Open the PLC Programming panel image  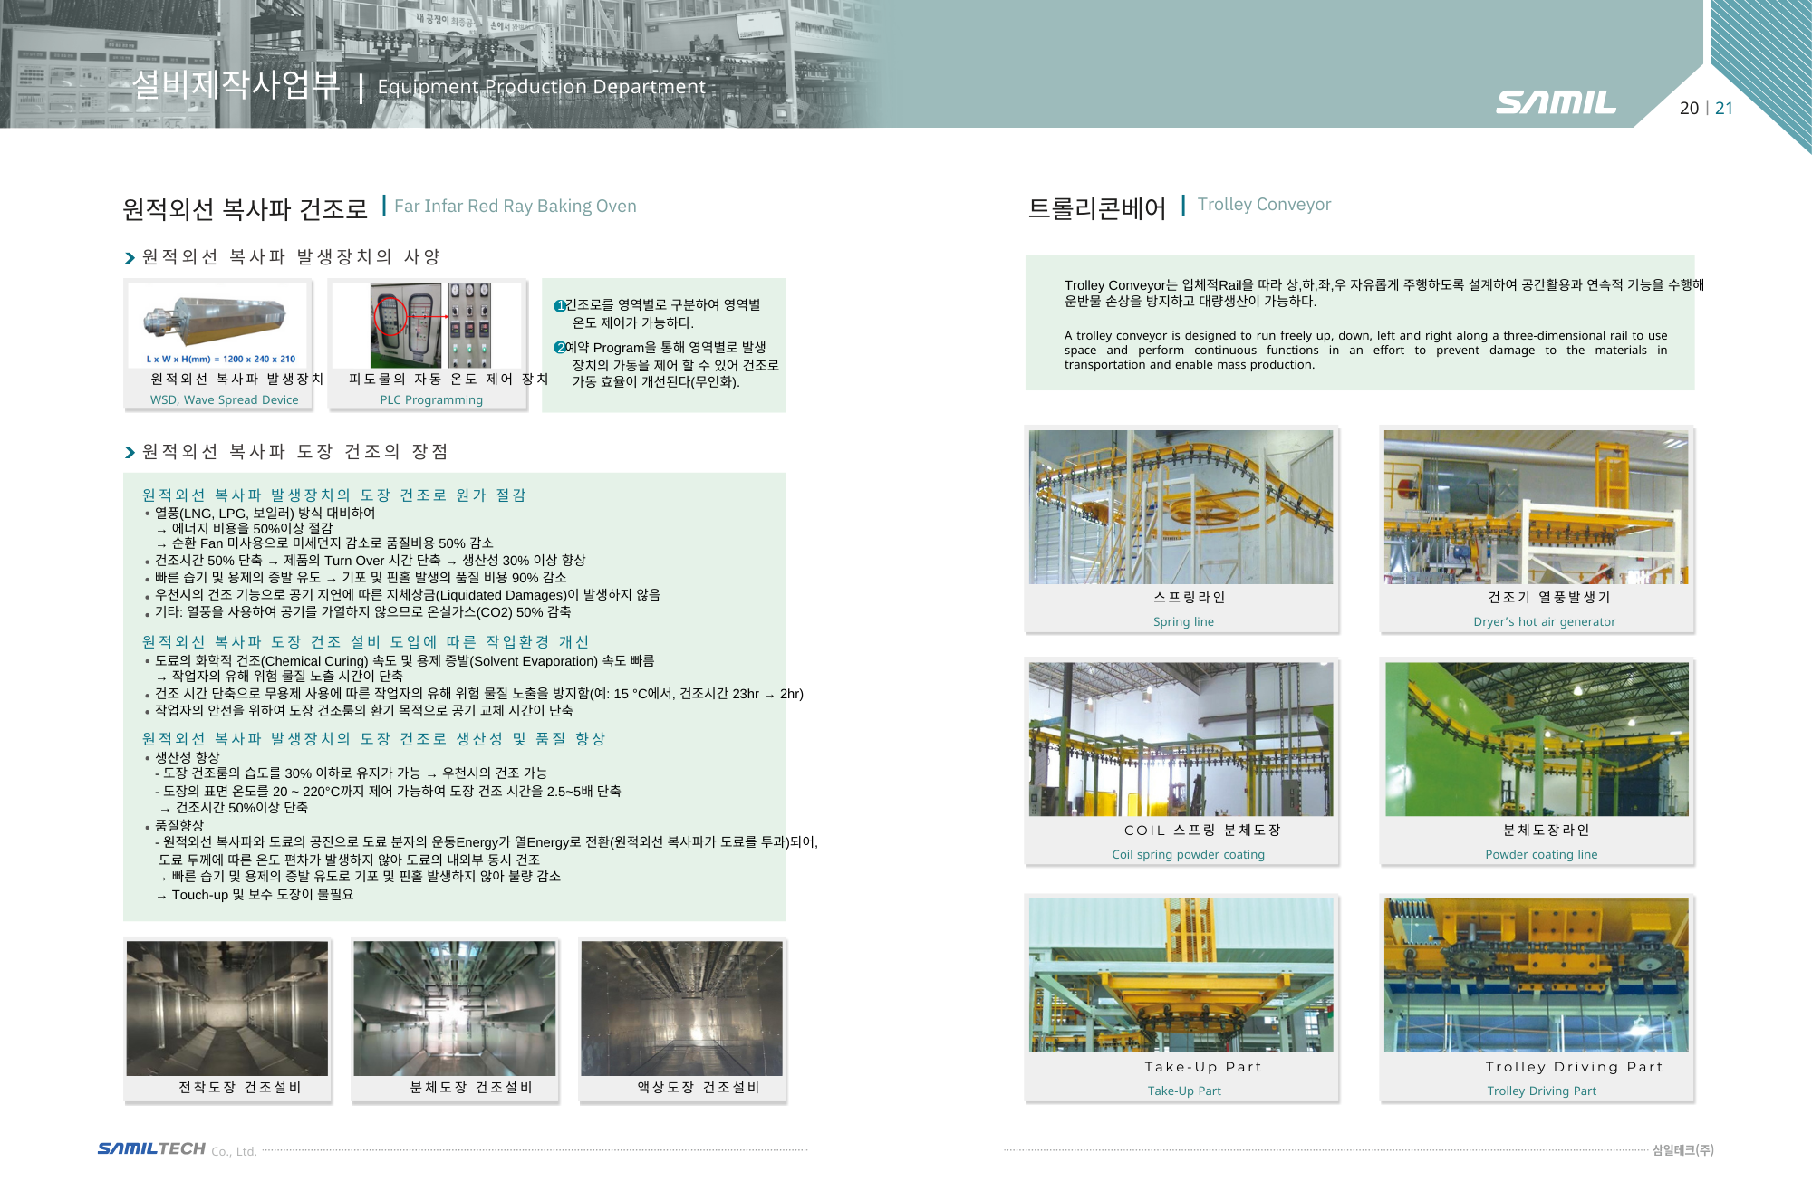pos(430,324)
